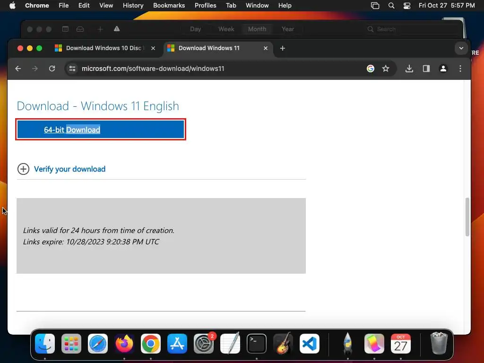The image size is (484, 363).
Task: Open Calendar Oct 27 icon in Dock
Action: coord(401,344)
